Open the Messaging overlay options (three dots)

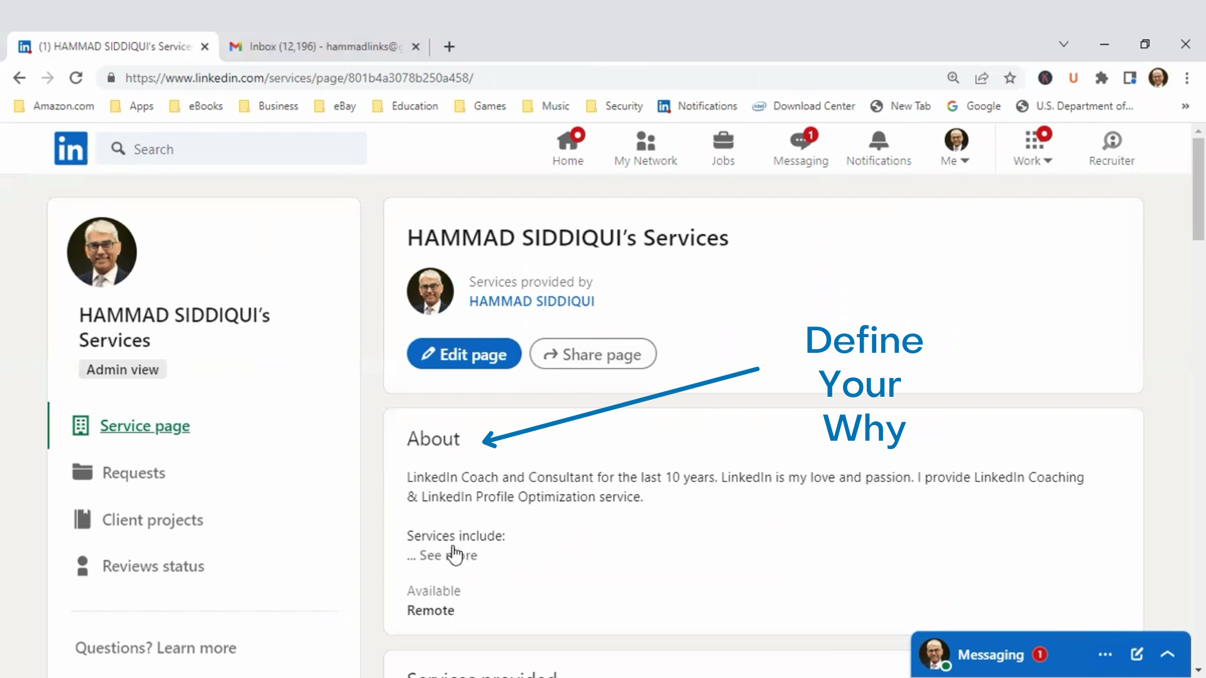pos(1105,655)
